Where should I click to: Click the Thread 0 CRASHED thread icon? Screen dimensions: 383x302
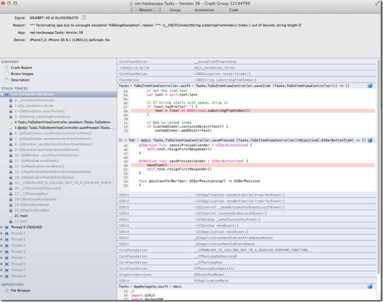tap(7, 227)
